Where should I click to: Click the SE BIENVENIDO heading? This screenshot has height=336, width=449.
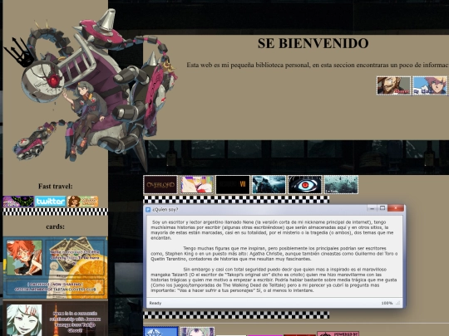coord(313,43)
